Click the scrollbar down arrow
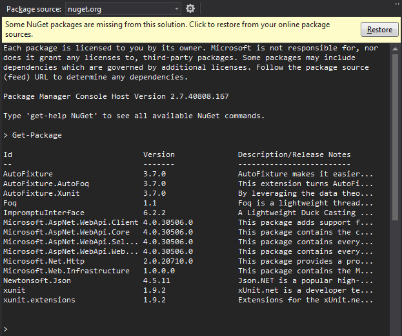This screenshot has width=402, height=336. coord(395,330)
